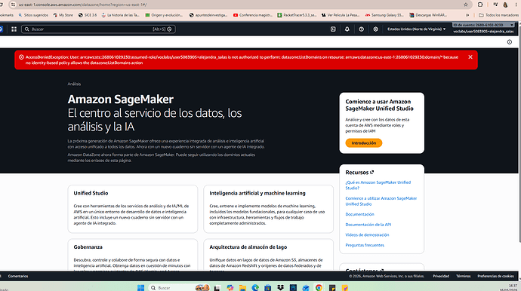This screenshot has height=291, width=521.
Task: Open the apuntesdeinvestiga... bookmark
Action: click(208, 15)
